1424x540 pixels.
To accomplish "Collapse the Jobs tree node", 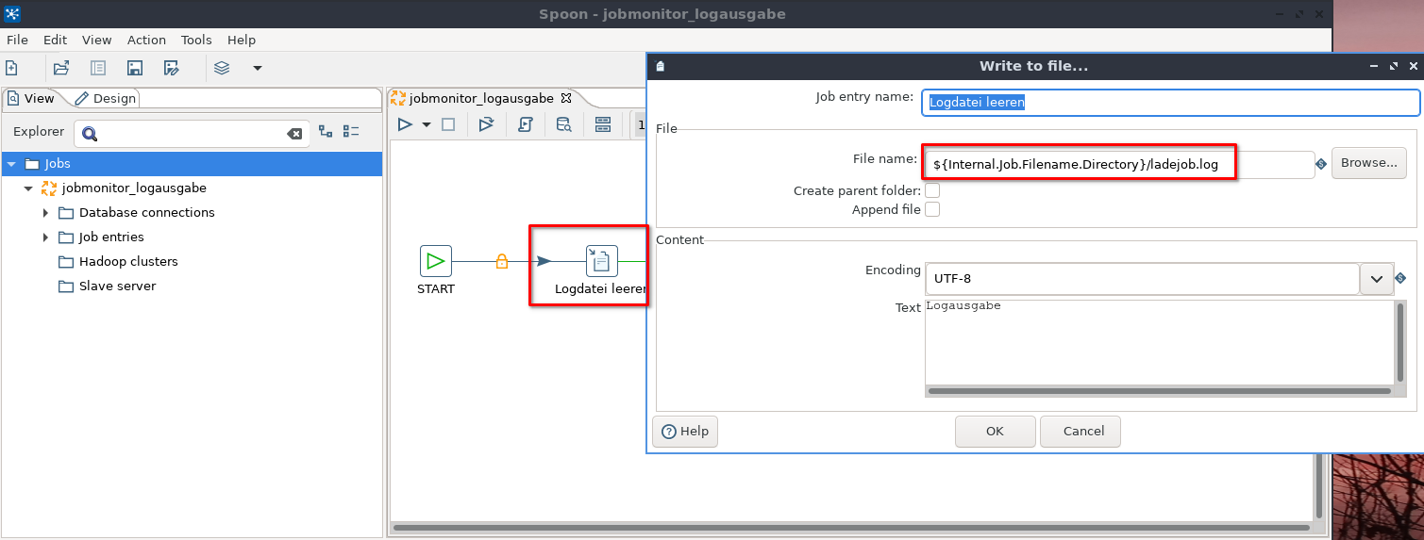I will tap(11, 164).
